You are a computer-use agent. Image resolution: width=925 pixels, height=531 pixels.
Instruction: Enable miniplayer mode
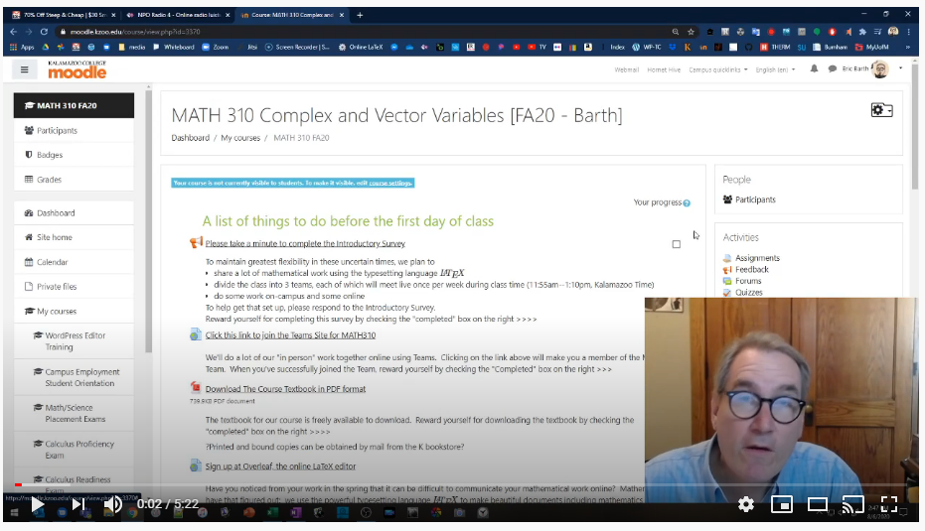click(782, 504)
